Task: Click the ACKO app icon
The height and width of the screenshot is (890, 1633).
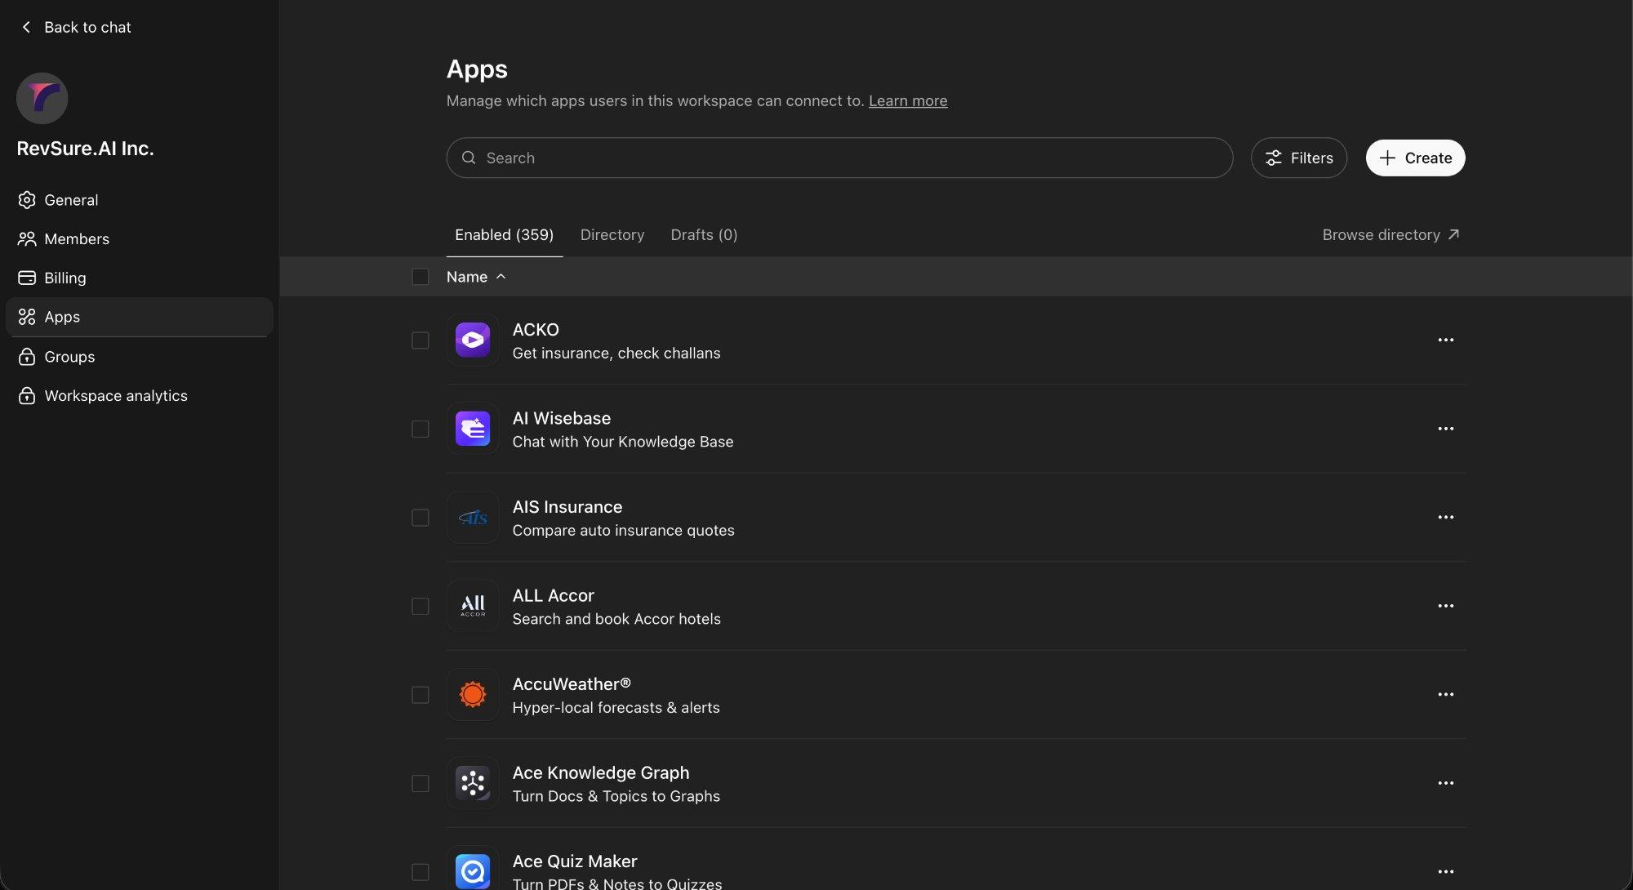Action: tap(473, 340)
